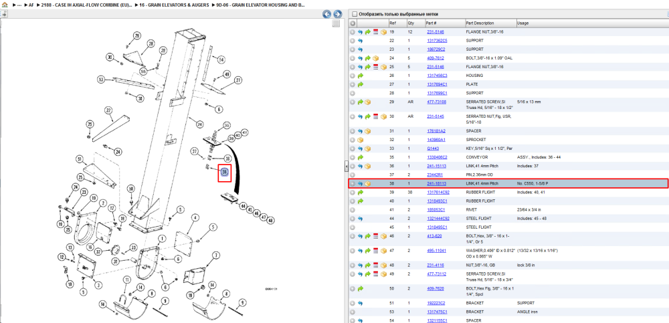Viewport: 669px width, 323px height.
Task: Toggle the selection circle for row 37
Action: click(353, 175)
